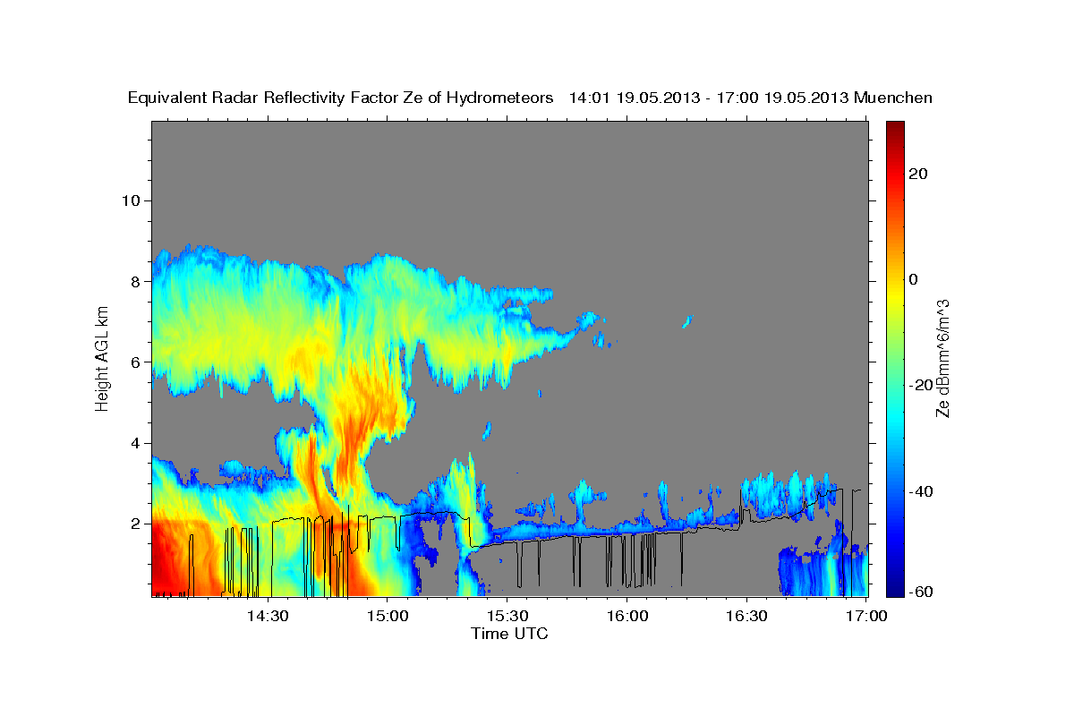Viewport: 1074px width, 716px height.
Task: Click the height tick label '8'
Action: pos(133,281)
